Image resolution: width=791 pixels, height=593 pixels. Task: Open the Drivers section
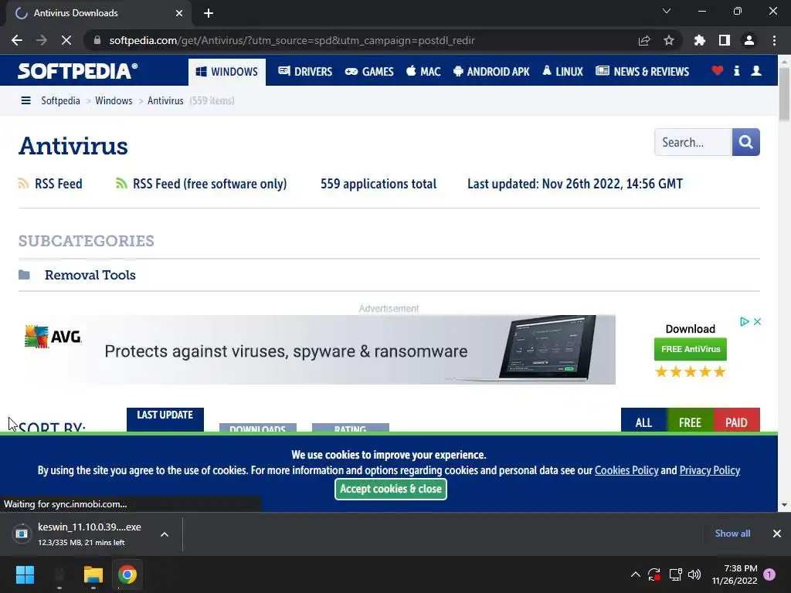pos(305,72)
